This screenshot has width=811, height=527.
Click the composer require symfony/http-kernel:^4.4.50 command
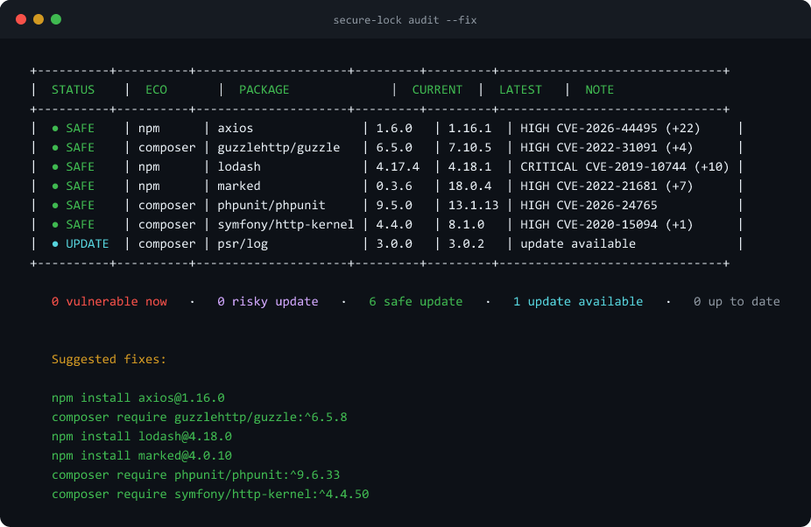[x=210, y=494]
